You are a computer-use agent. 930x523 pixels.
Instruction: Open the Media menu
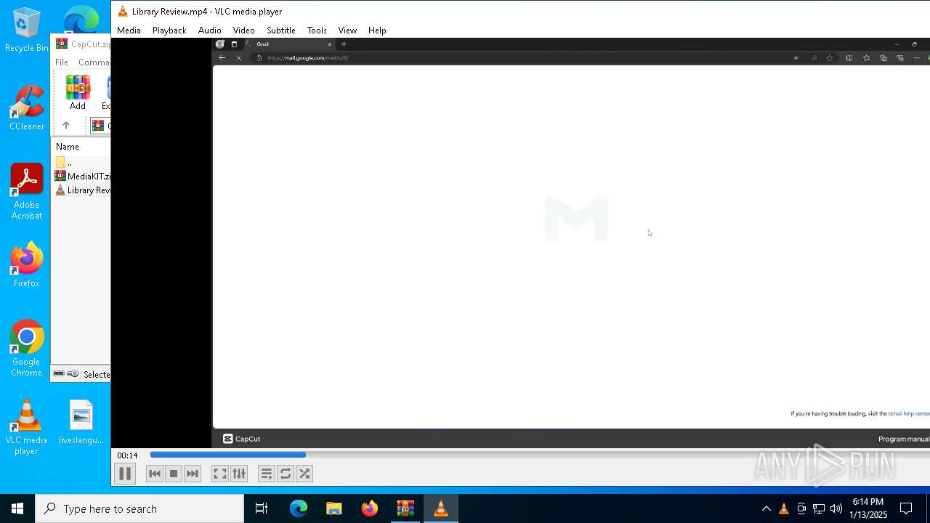coord(129,31)
